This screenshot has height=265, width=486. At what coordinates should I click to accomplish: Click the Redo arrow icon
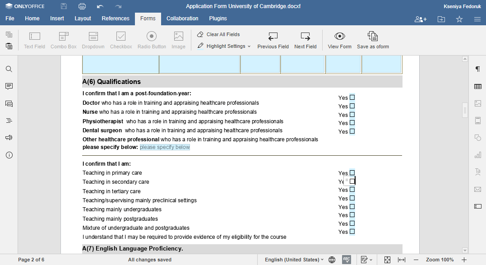pyautogui.click(x=118, y=6)
